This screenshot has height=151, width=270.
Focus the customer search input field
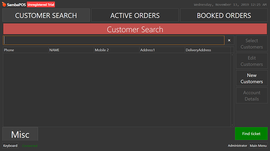tap(113, 40)
